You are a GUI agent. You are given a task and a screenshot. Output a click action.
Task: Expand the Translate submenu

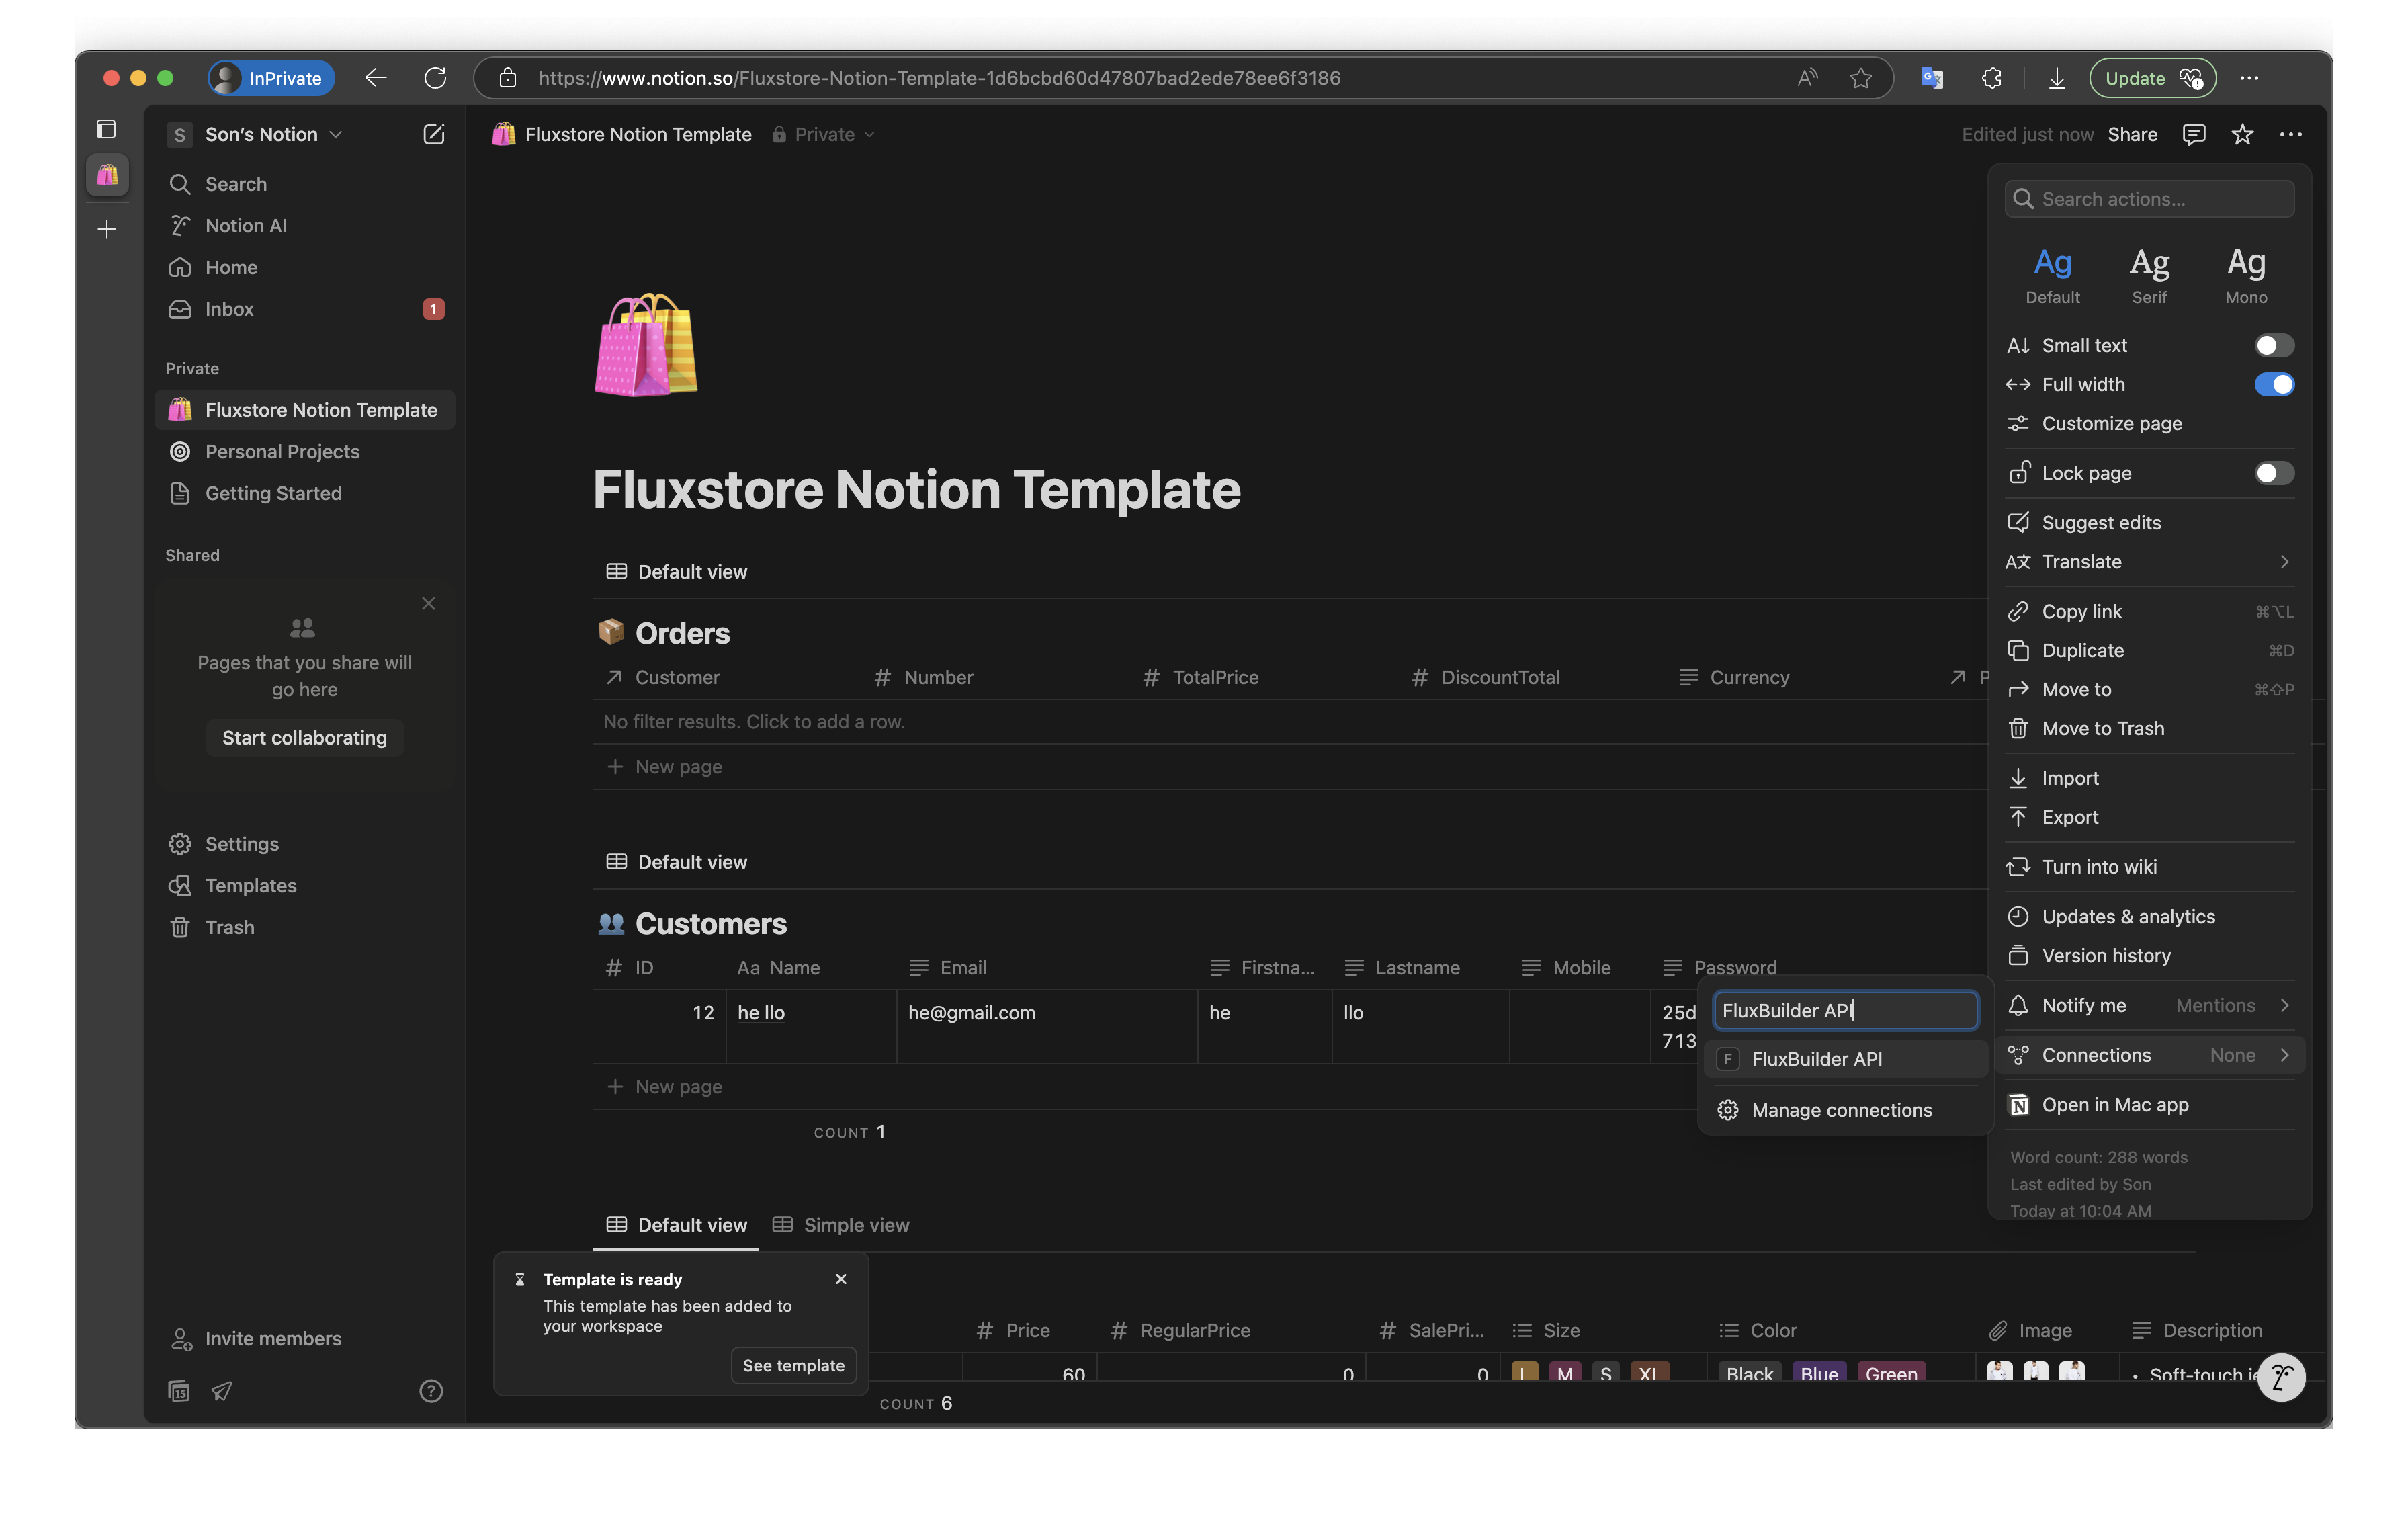click(2284, 561)
